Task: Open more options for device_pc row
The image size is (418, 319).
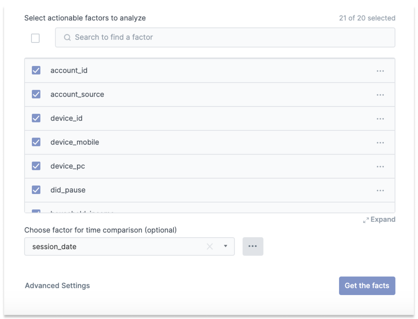Action: (x=380, y=167)
